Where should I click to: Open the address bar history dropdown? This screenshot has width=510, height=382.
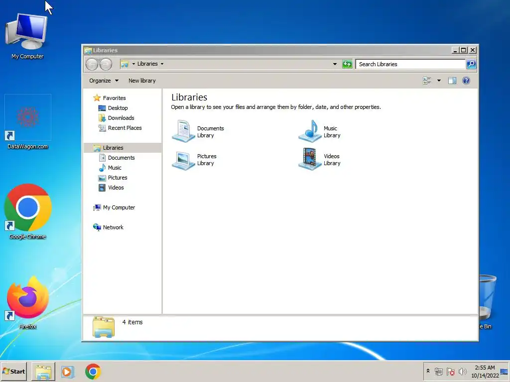(335, 64)
